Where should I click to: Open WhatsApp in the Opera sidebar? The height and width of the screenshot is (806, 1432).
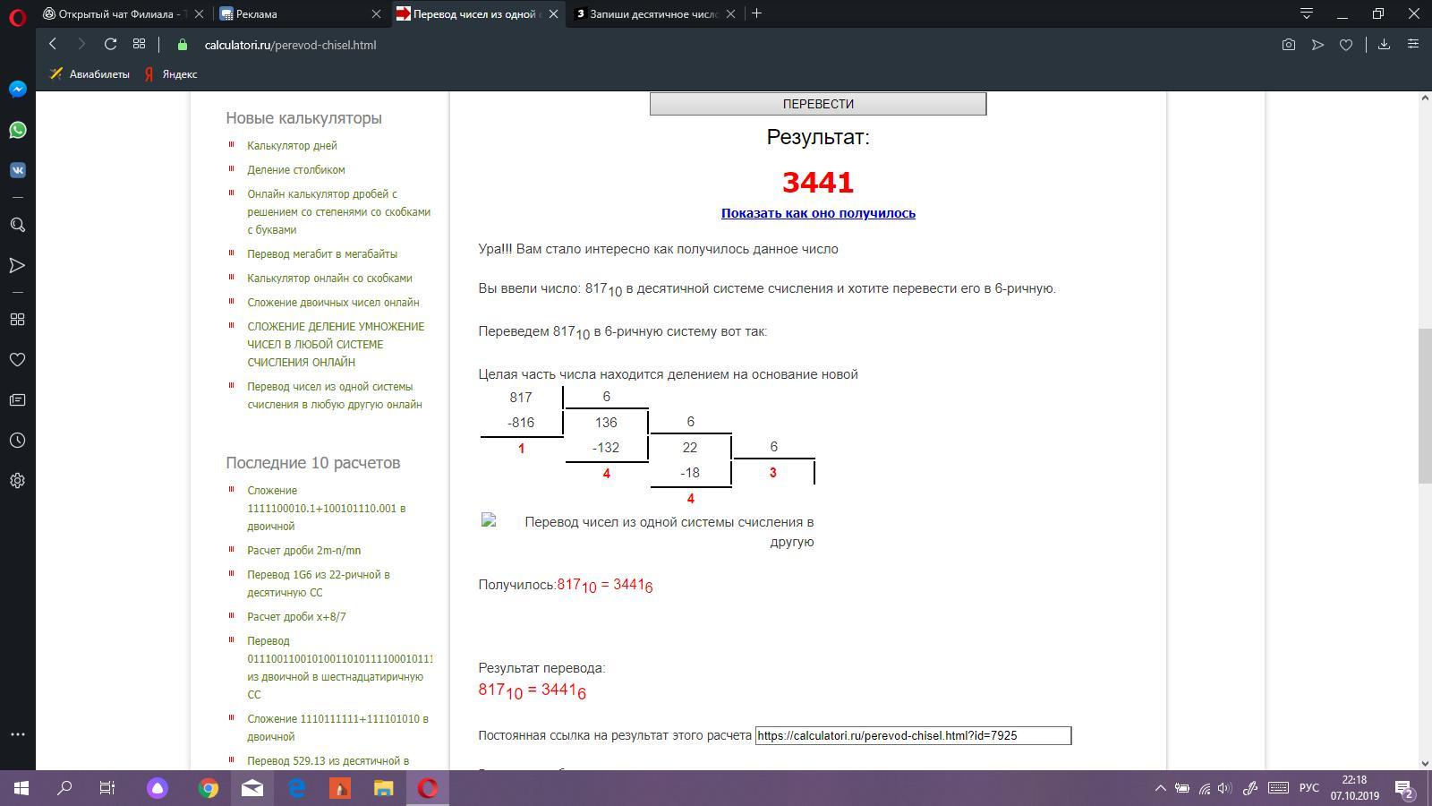[x=17, y=130]
